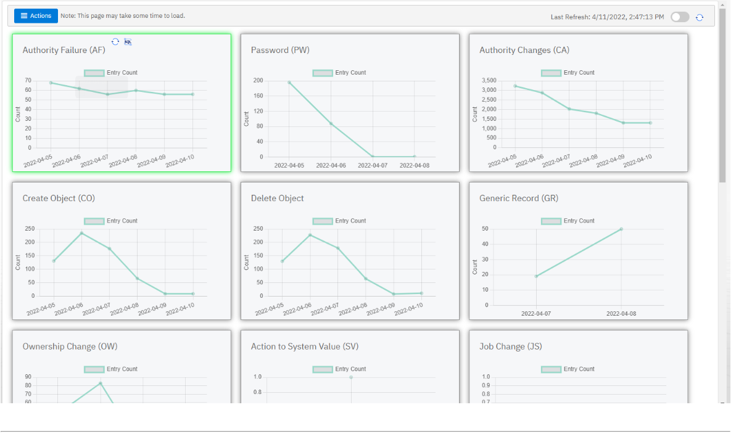The image size is (736, 439).
Task: Click the Entry Count swatch in Create Object chart
Action: [94, 221]
